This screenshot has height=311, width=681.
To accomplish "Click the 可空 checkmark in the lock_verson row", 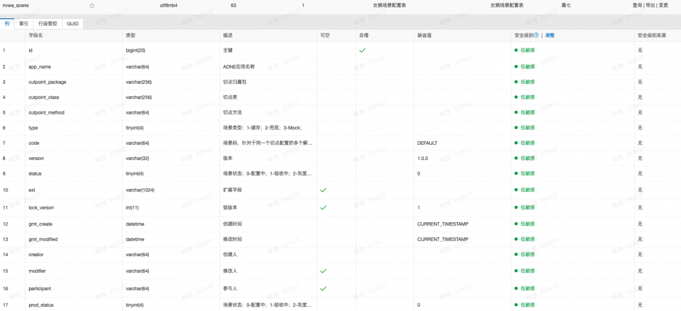I will coord(323,208).
